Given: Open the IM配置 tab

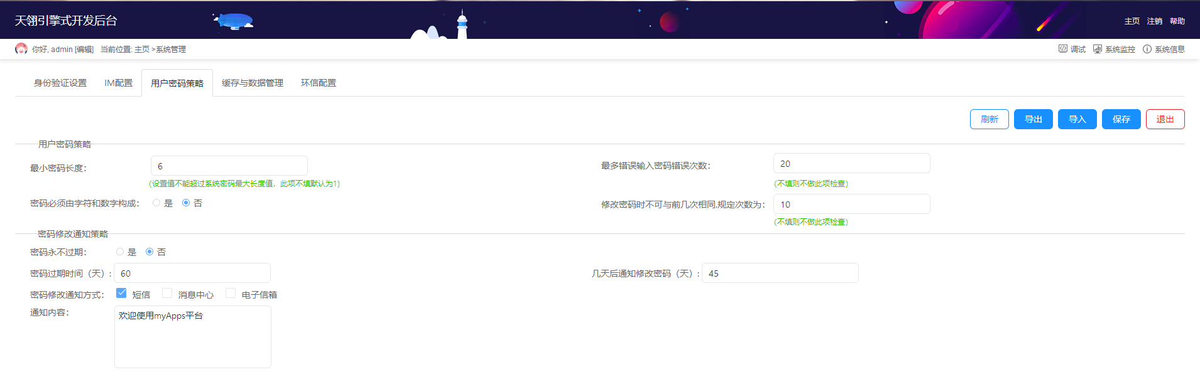Looking at the screenshot, I should 118,83.
